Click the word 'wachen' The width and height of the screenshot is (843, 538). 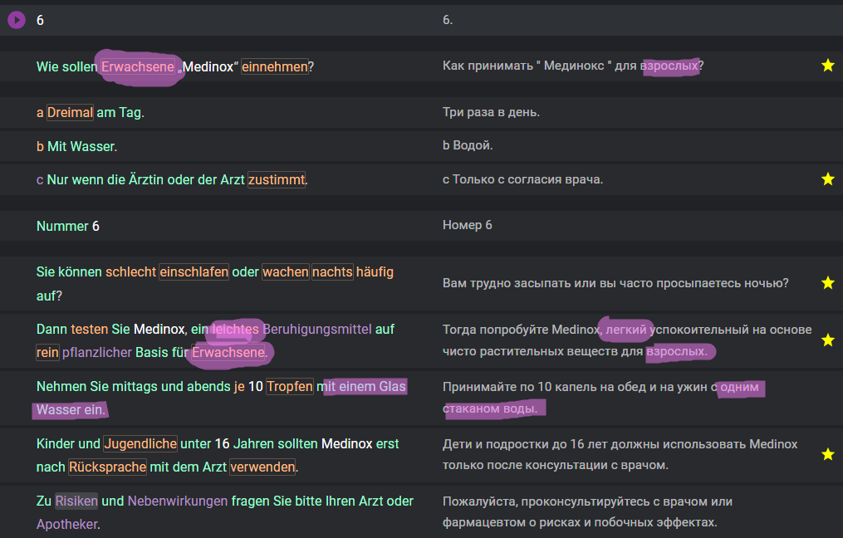pyautogui.click(x=286, y=272)
